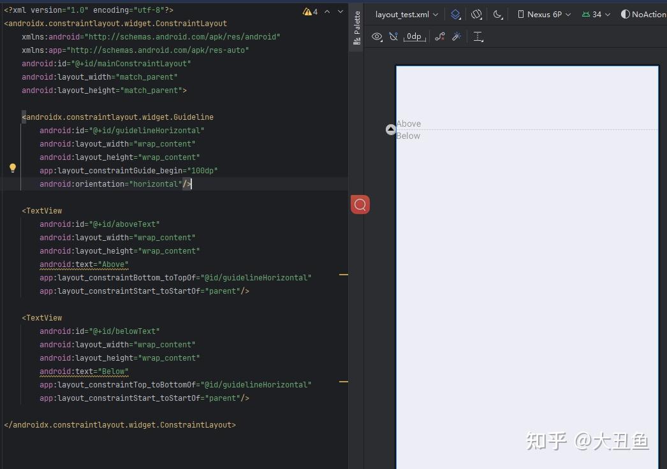
Task: Open the API 34 version dropdown
Action: pyautogui.click(x=594, y=14)
